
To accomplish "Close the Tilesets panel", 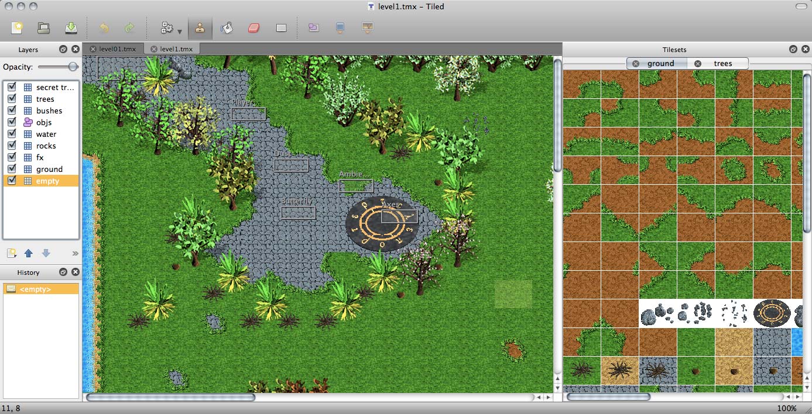I will pyautogui.click(x=805, y=50).
